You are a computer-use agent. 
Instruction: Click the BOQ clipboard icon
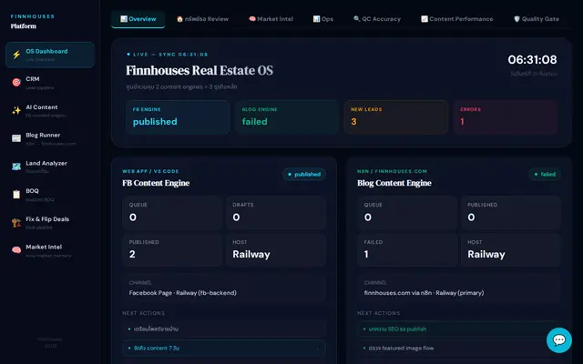coord(16,194)
